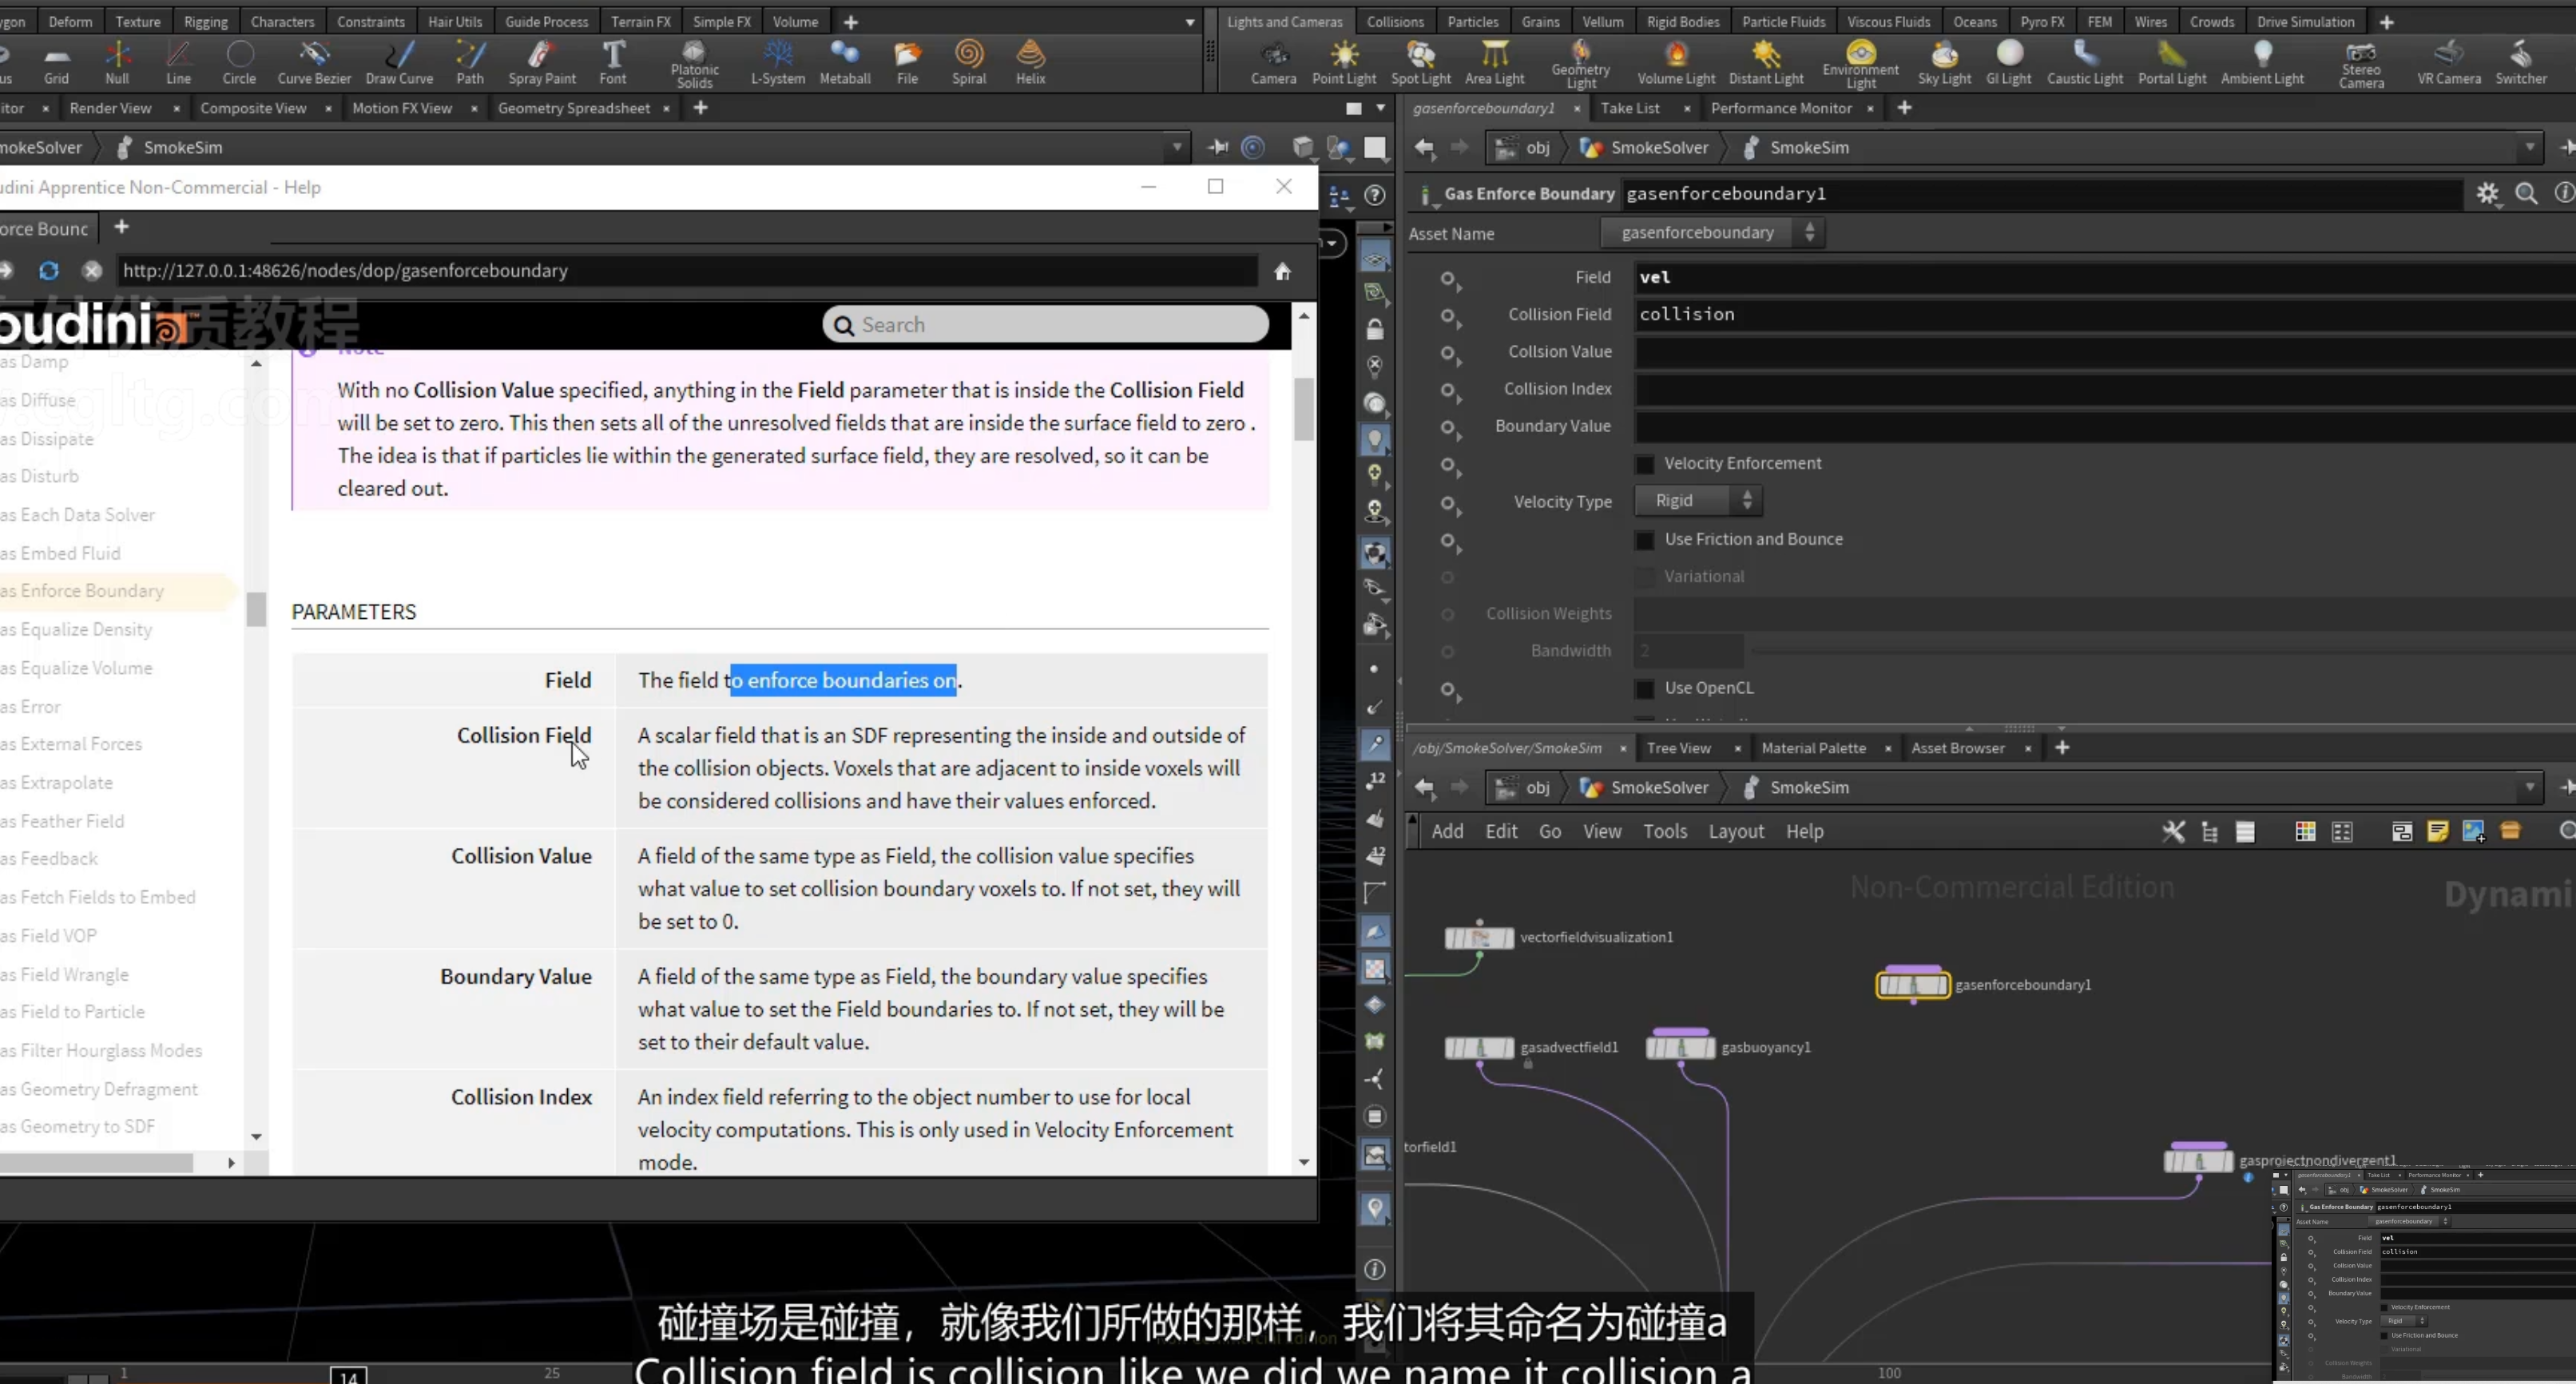Add a Sky Light from shelf
The image size is (2576, 1384).
coord(1944,62)
